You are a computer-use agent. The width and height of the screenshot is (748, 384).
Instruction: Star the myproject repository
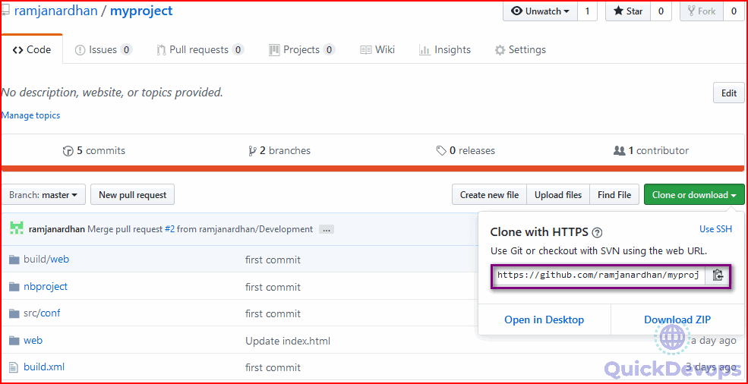(x=627, y=11)
